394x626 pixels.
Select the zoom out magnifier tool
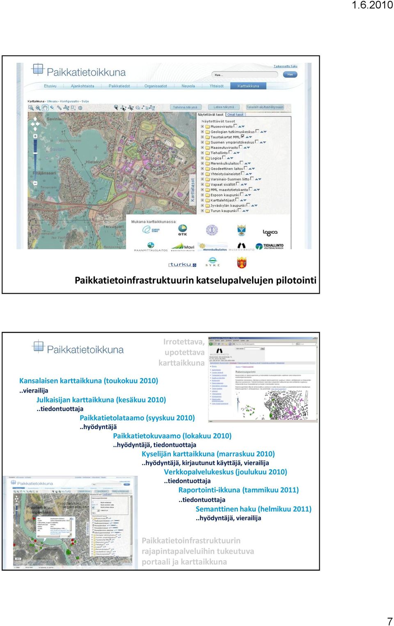pos(38,108)
